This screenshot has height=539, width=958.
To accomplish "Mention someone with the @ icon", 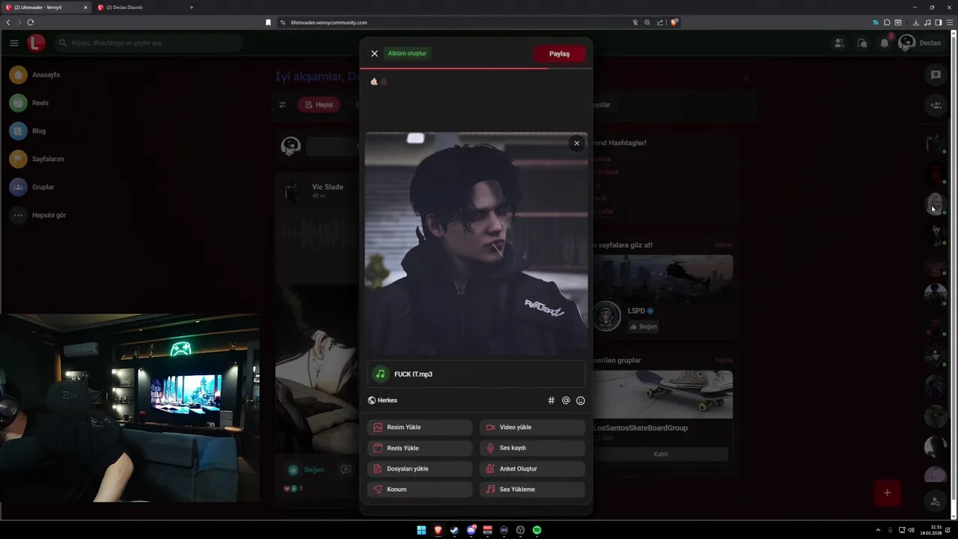I will pos(566,401).
